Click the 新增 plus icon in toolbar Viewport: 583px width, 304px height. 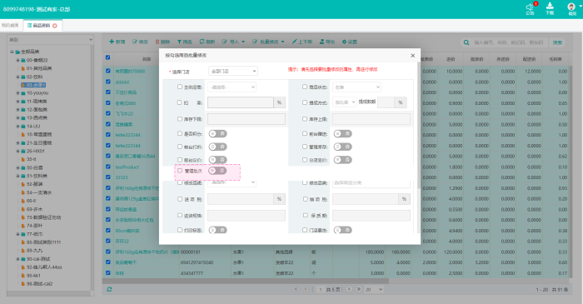(x=112, y=42)
